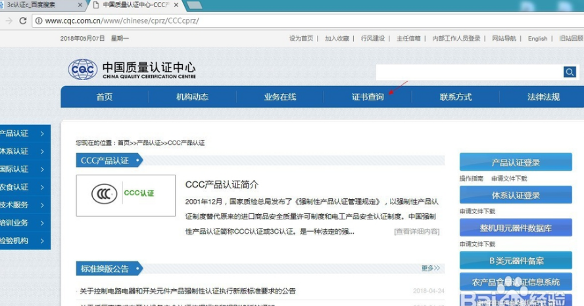Expand the 体系认证 sidebar chevron
584x306 pixels.
tap(42, 151)
